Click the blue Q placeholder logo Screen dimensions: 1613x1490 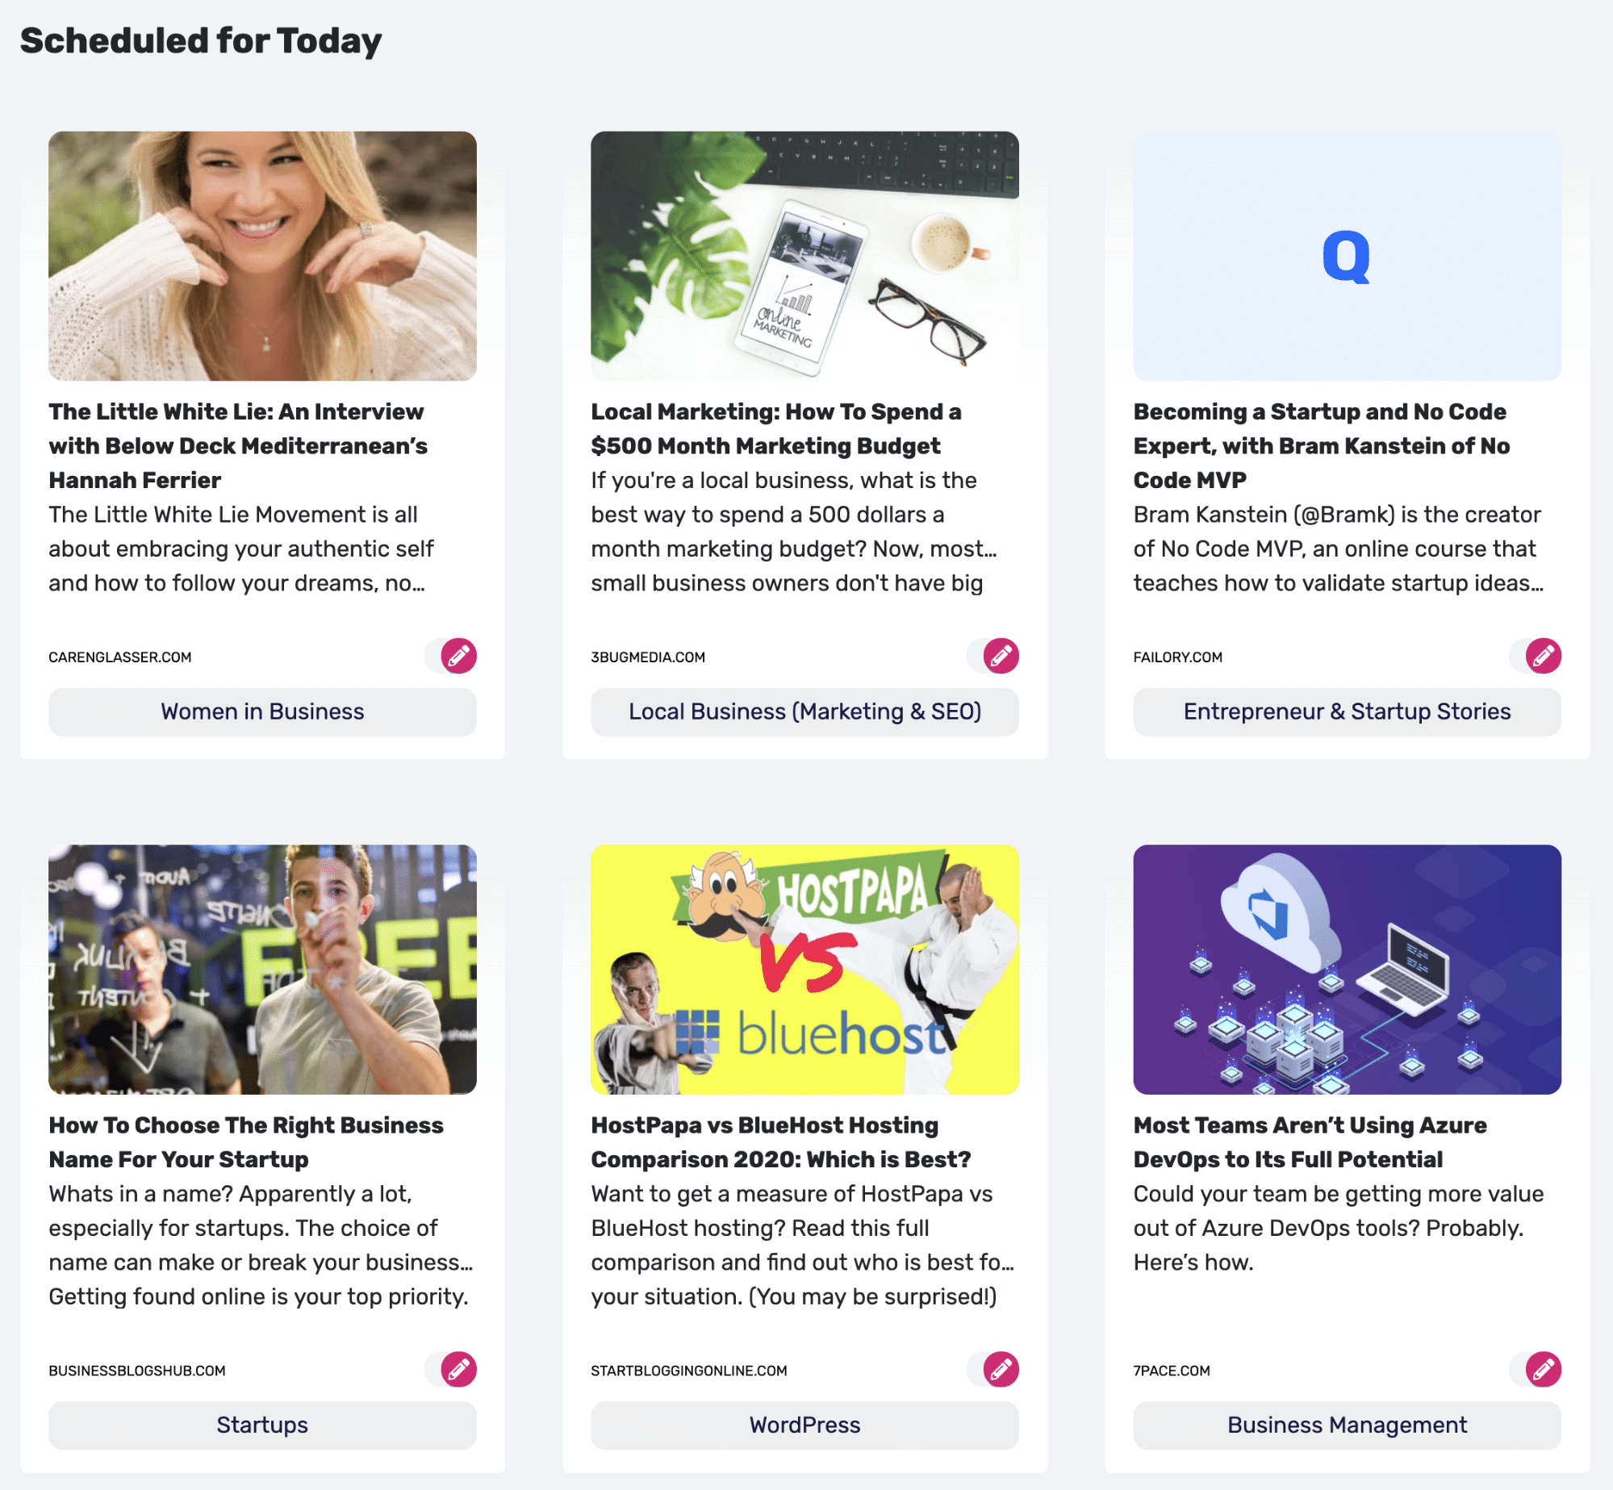[x=1346, y=257]
